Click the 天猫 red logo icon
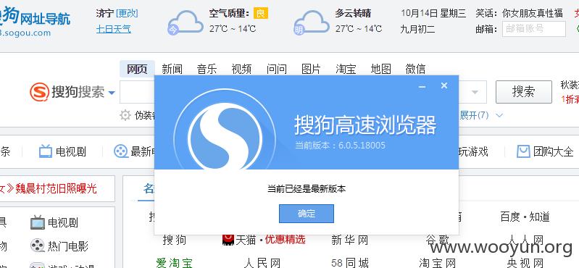Viewport: 579px width, 268px height. pyautogui.click(x=228, y=240)
